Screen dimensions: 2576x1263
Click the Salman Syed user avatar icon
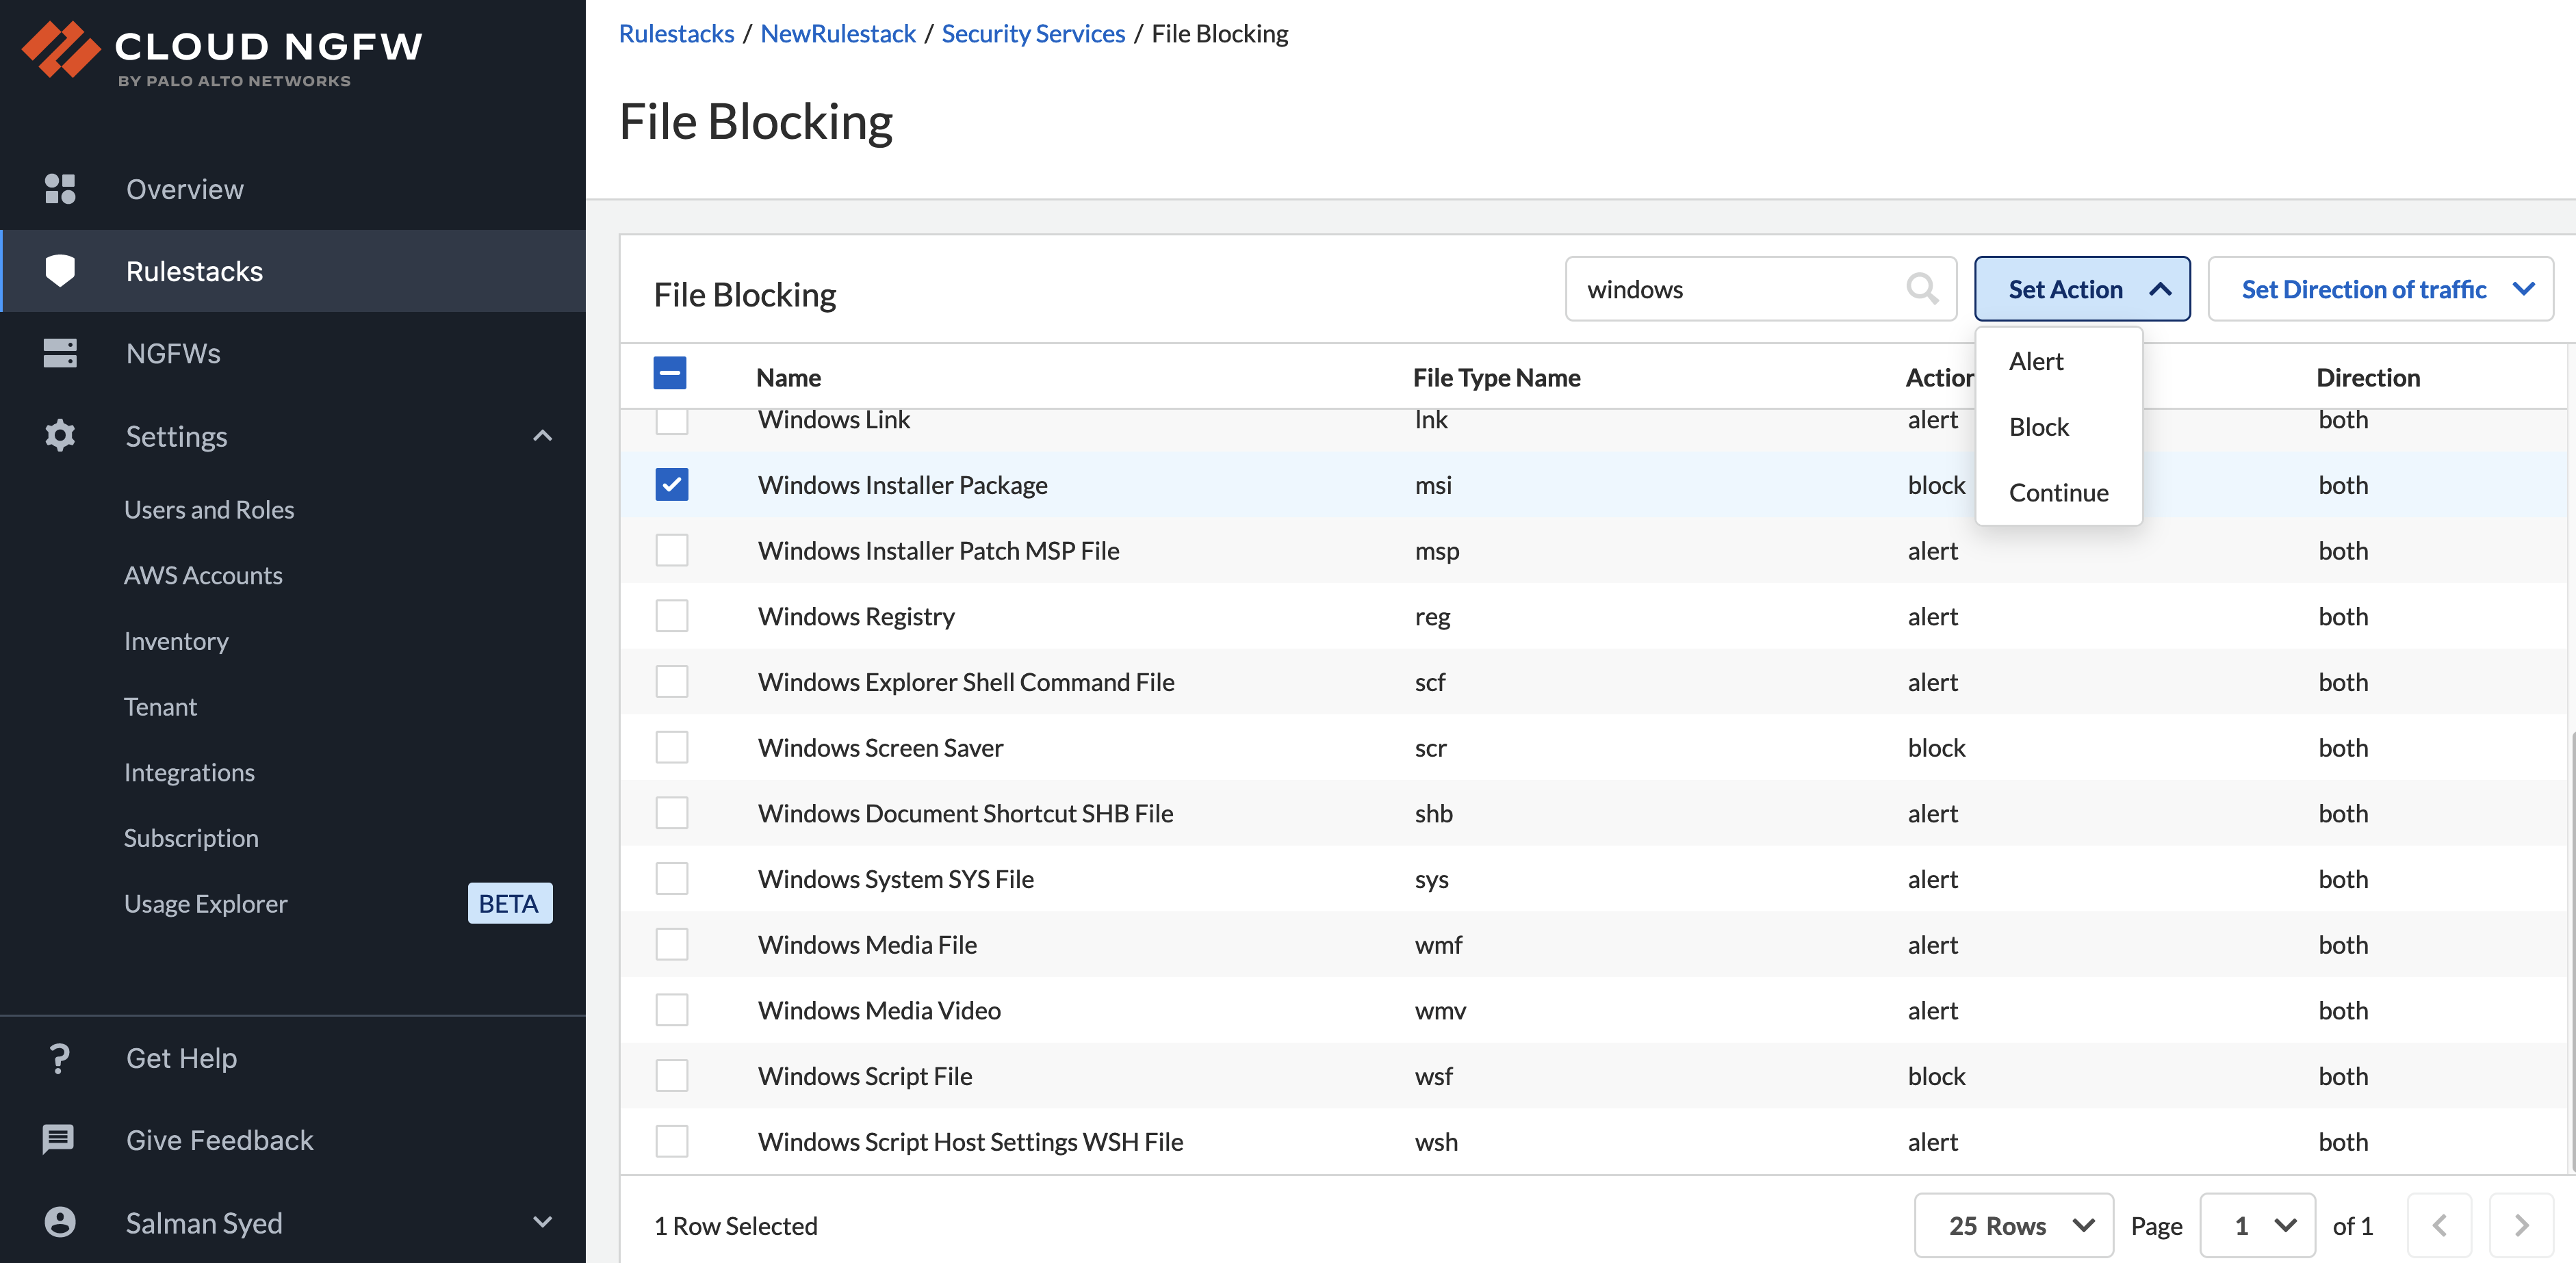coord(60,1222)
